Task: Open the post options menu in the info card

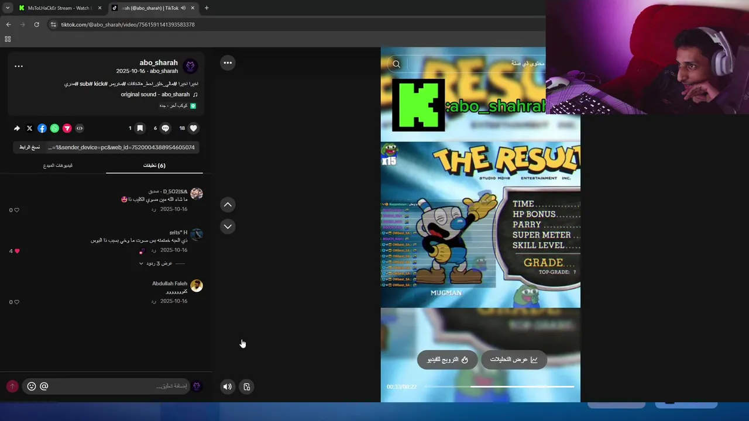Action: [19, 66]
